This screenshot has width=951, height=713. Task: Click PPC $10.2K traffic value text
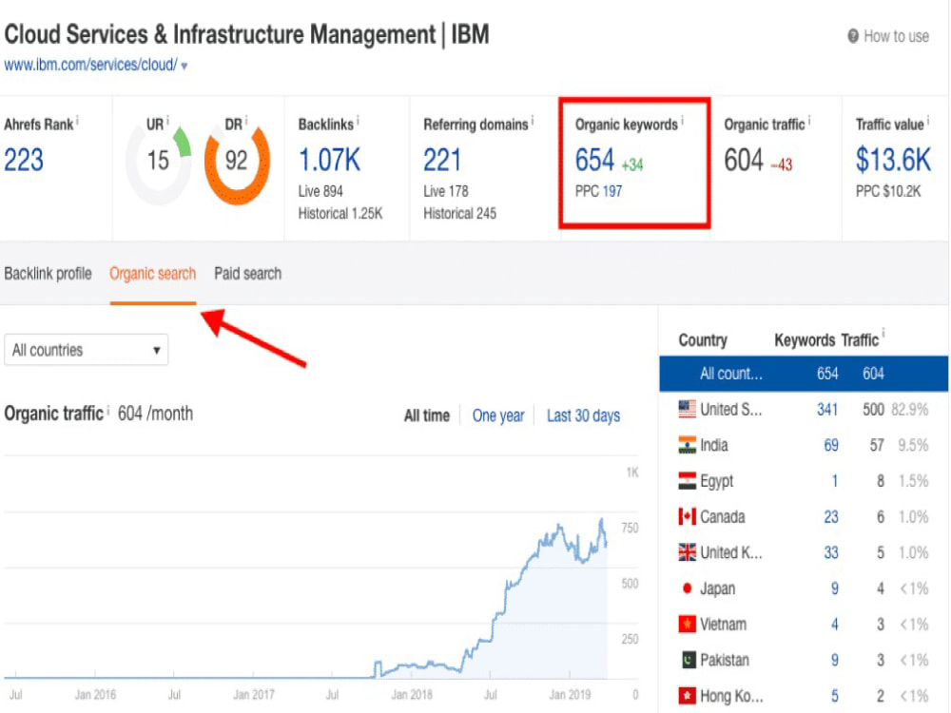[888, 192]
